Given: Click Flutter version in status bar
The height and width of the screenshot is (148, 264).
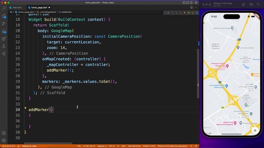Looking at the screenshot, I should click(149, 146).
